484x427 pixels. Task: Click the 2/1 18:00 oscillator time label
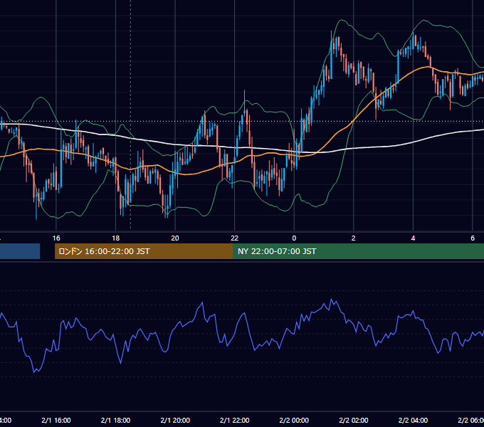(115, 420)
